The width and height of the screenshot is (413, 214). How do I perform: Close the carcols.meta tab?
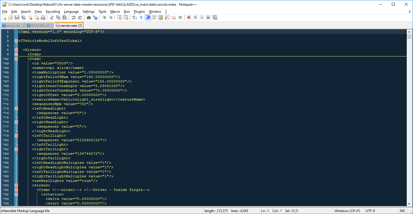(80, 26)
